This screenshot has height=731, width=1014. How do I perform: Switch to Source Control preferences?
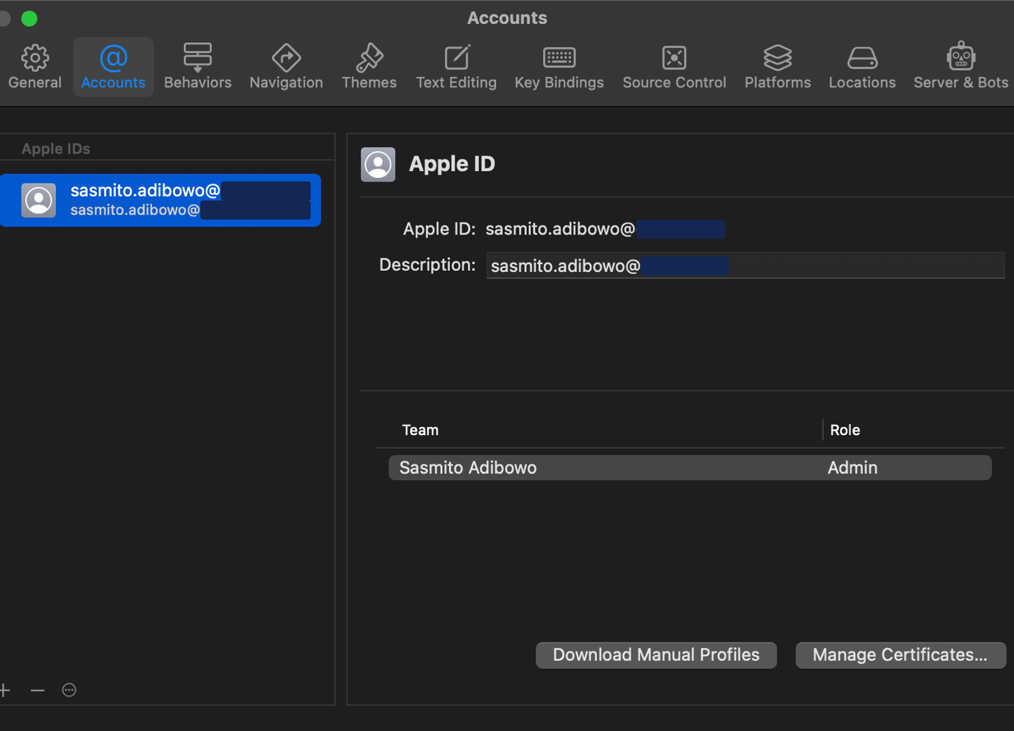tap(674, 67)
